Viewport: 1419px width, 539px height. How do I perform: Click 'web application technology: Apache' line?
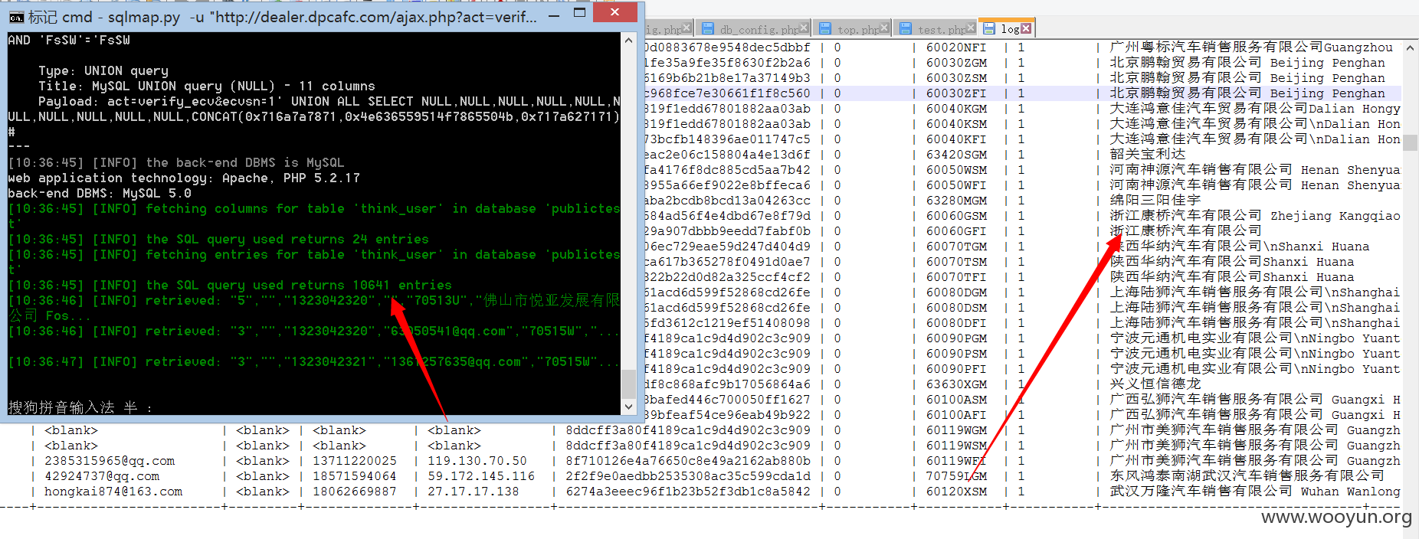[x=184, y=178]
